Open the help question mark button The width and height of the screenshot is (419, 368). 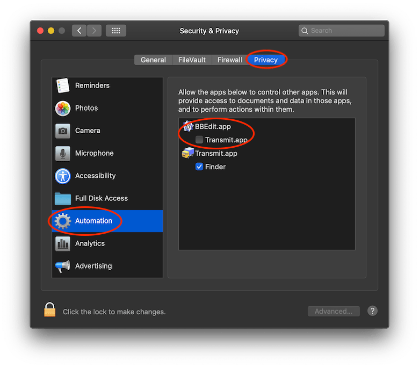(372, 311)
